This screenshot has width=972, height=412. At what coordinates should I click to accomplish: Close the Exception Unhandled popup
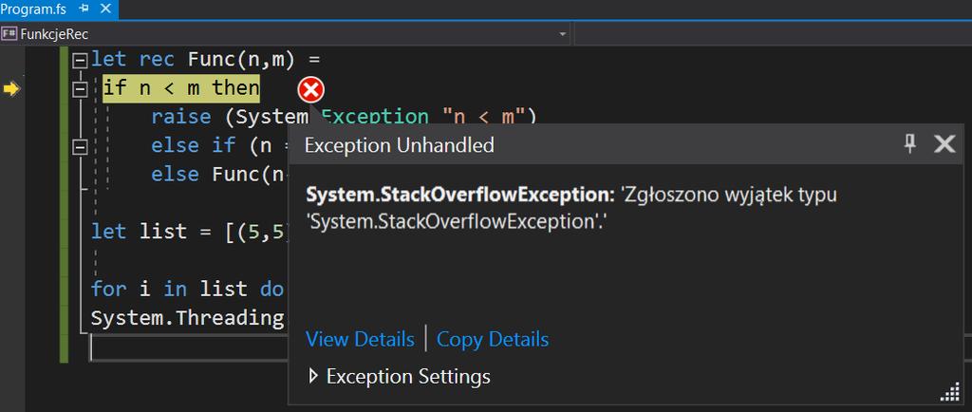[944, 144]
